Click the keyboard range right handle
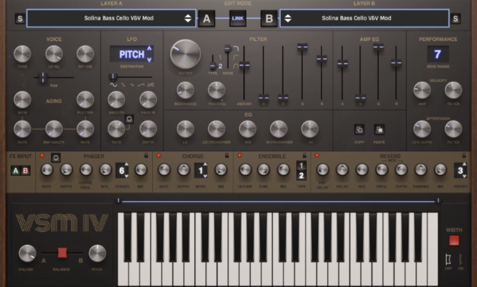 [438, 201]
